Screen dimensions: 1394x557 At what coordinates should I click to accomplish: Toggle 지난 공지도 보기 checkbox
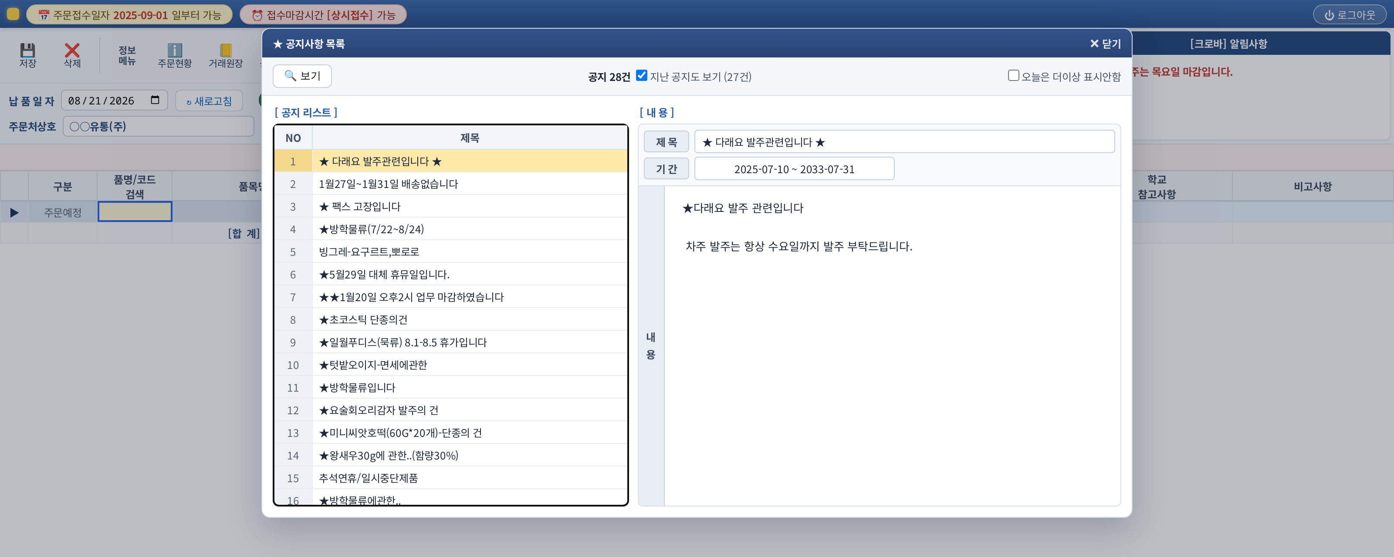tap(641, 76)
